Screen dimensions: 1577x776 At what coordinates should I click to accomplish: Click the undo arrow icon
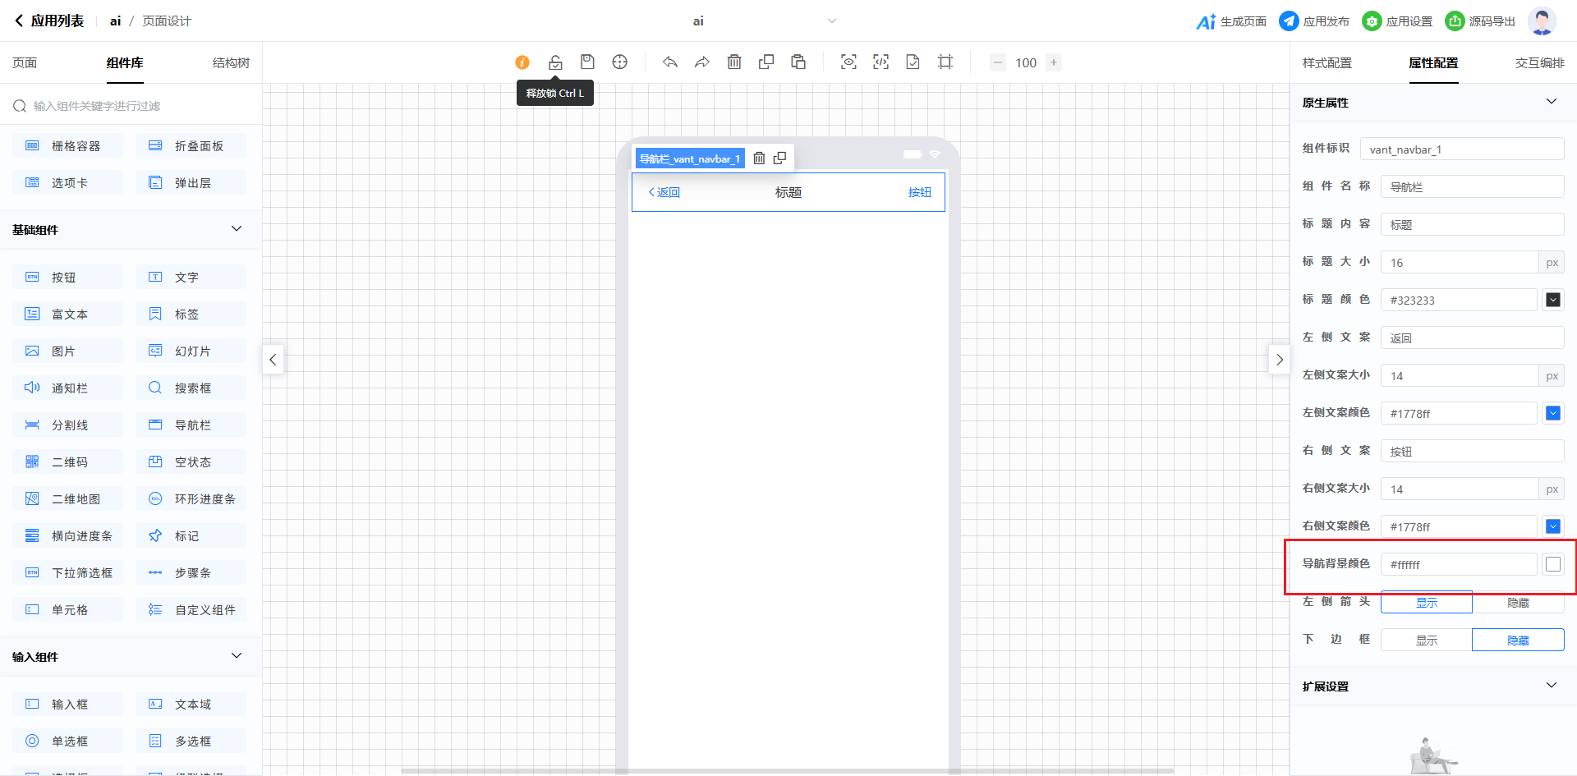(670, 62)
